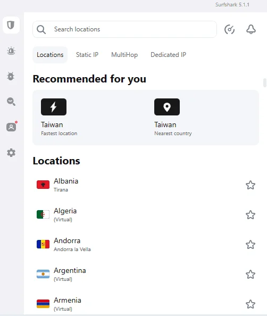This screenshot has height=316, width=267.
Task: Click the speed test gauge icon
Action: click(x=230, y=29)
